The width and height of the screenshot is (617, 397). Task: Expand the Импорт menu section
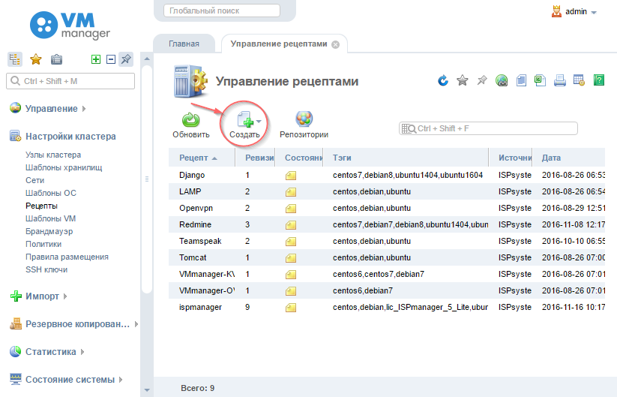[x=42, y=296]
